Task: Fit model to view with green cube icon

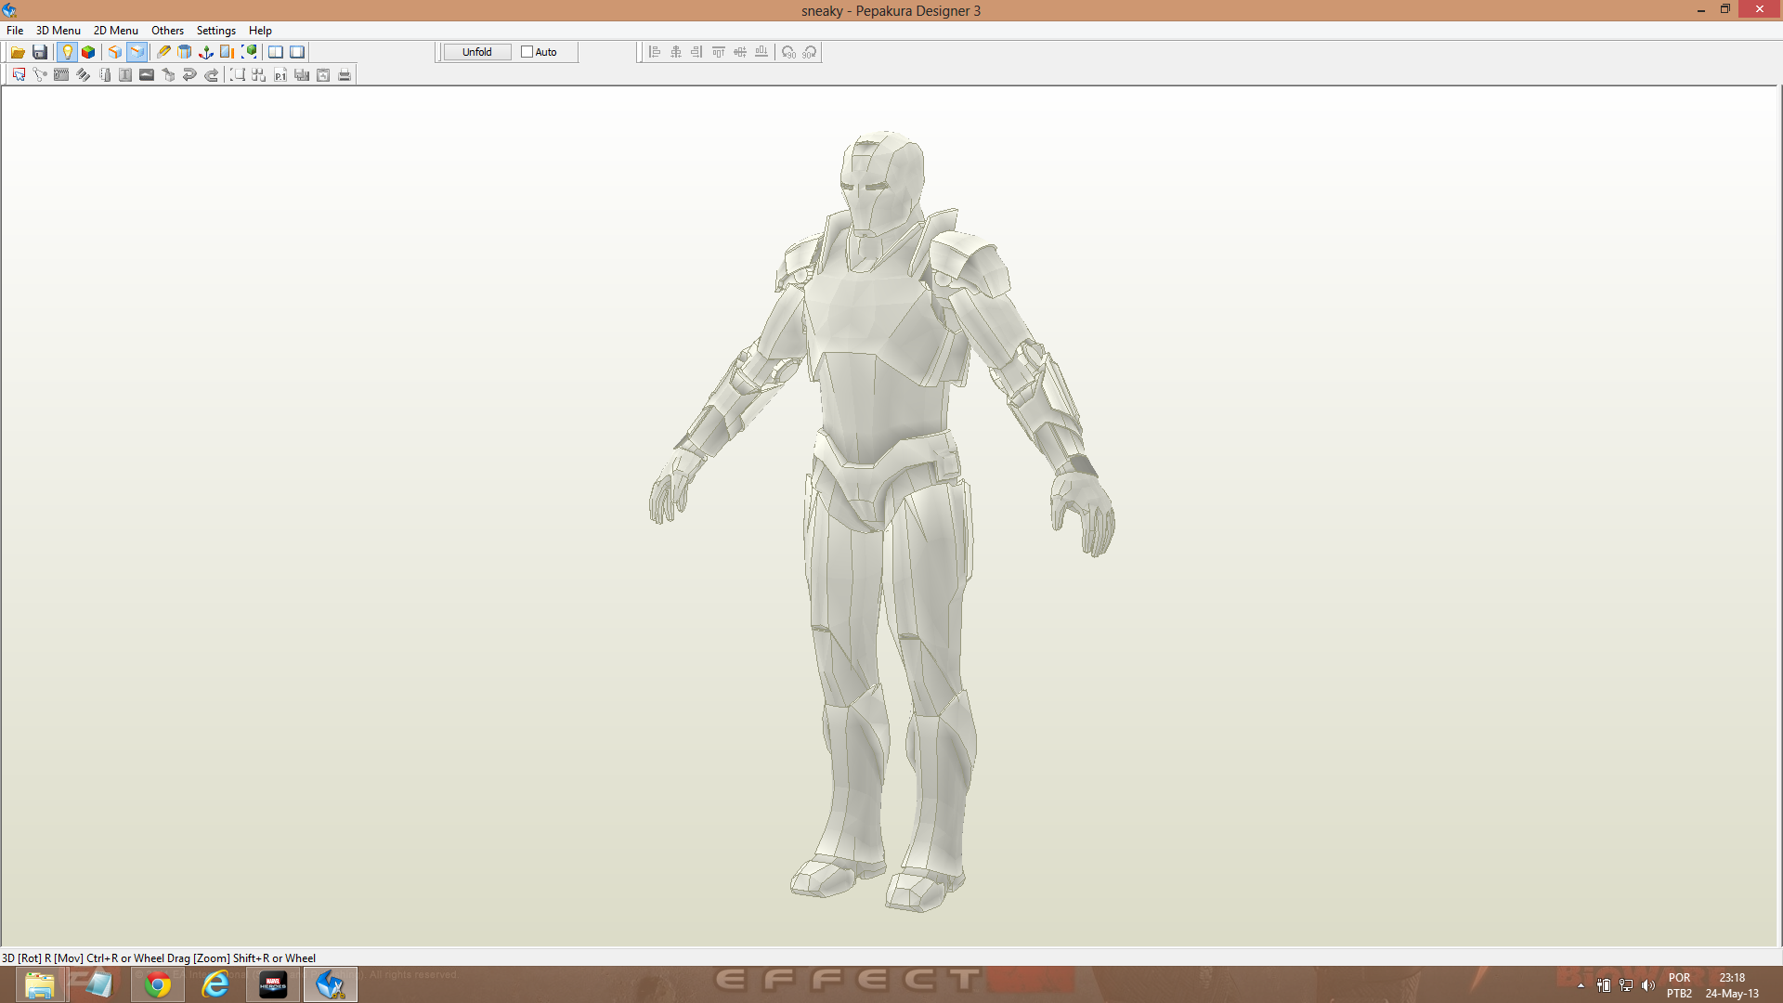Action: [x=249, y=52]
